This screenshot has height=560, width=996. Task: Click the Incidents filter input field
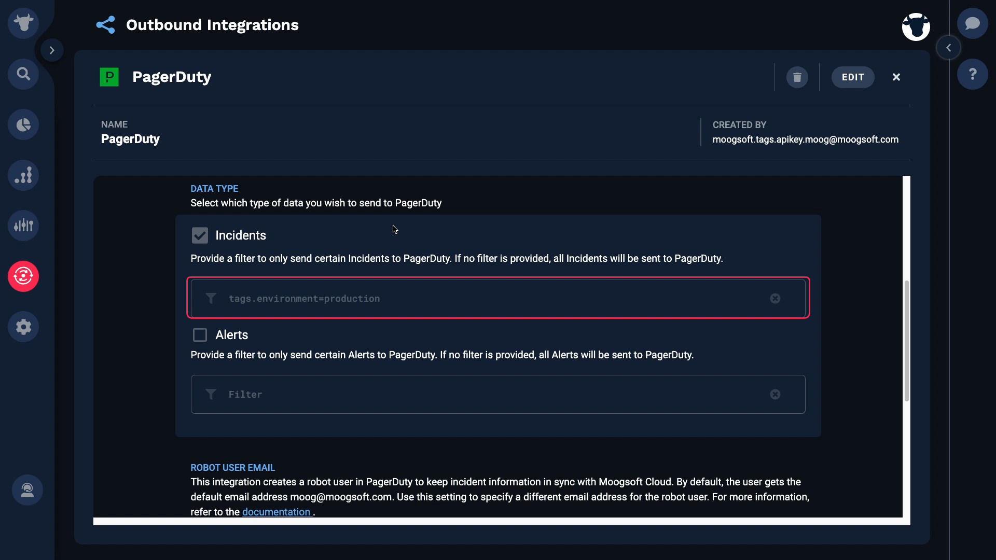coord(498,298)
